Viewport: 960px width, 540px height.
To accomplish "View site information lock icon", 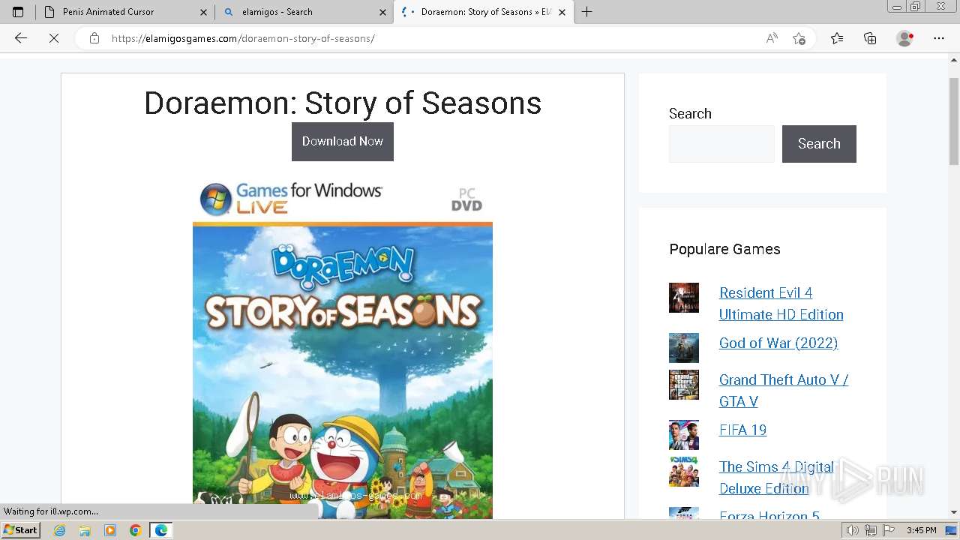I will (94, 38).
